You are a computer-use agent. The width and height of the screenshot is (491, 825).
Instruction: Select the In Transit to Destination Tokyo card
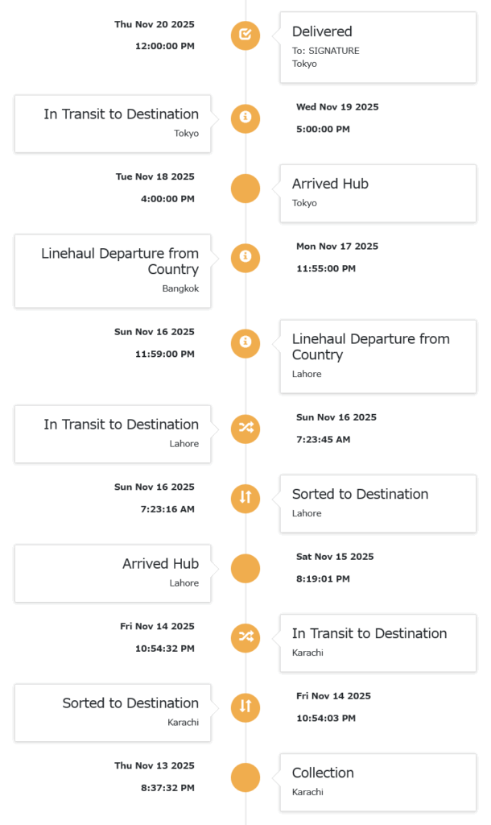(113, 123)
